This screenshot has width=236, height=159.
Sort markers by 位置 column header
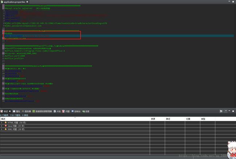(x=192, y=119)
